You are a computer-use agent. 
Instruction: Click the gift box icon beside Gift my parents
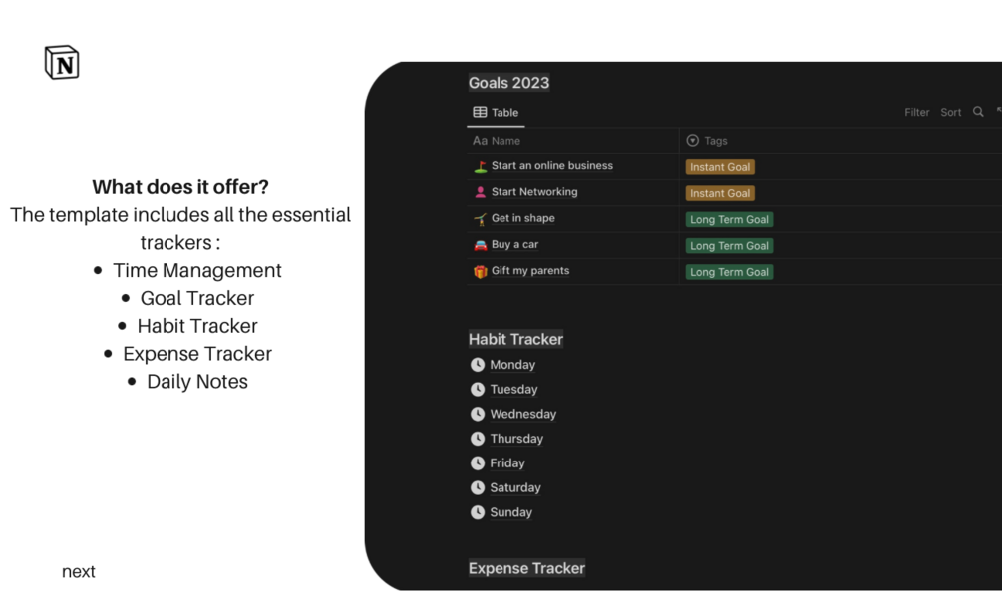pyautogui.click(x=480, y=271)
